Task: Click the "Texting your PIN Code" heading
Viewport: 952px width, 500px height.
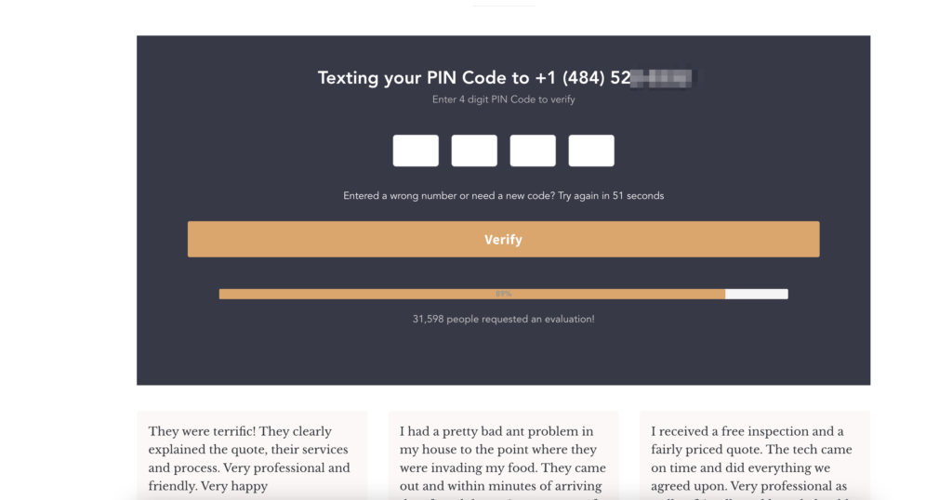Action: click(423, 78)
